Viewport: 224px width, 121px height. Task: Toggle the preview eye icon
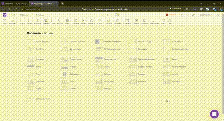(x=193, y=15)
